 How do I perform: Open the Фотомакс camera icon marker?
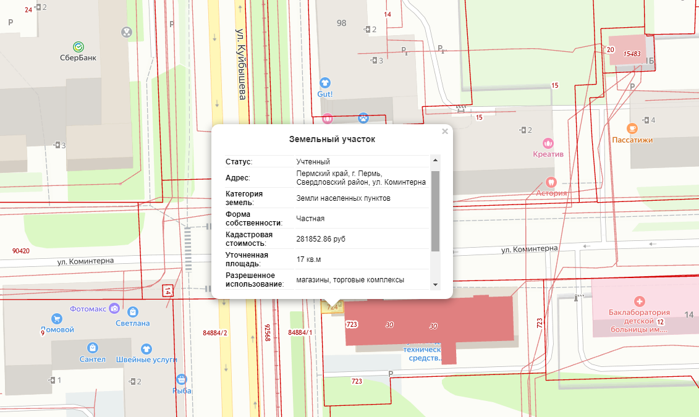(114, 308)
